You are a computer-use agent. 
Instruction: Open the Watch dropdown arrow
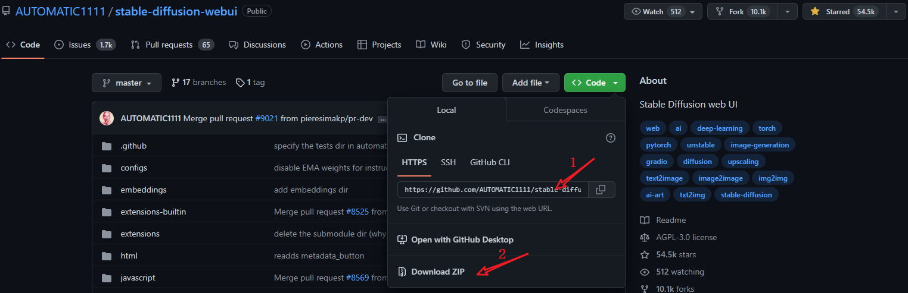[692, 12]
